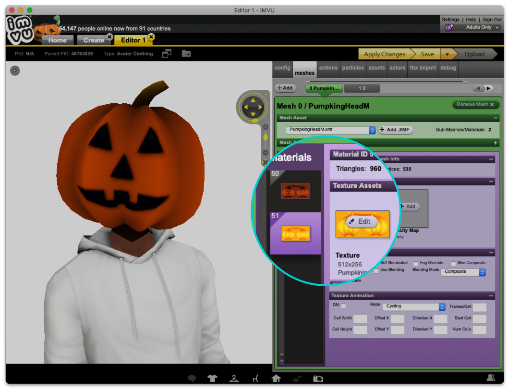Click Apply Changes
This screenshot has height=389, width=509.
click(385, 54)
